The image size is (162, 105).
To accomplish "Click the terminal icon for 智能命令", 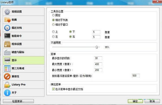I will point(7,36).
